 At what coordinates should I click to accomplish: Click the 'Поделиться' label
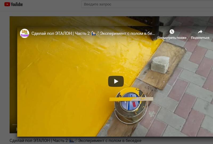point(200,38)
